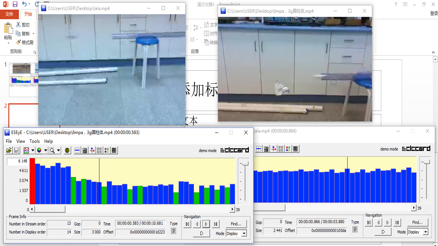438x246 pixels.
Task: Open the View menu in ESEyE
Action: tap(21, 141)
